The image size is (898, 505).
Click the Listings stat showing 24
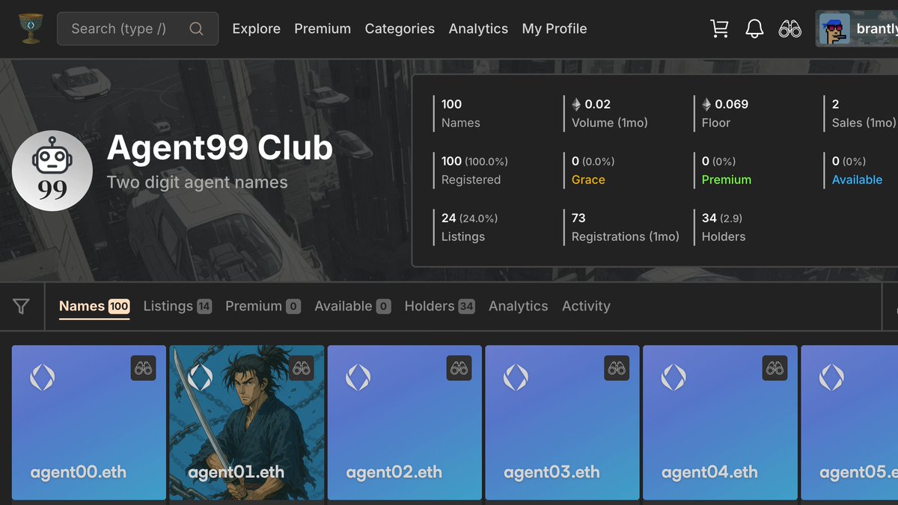[469, 227]
